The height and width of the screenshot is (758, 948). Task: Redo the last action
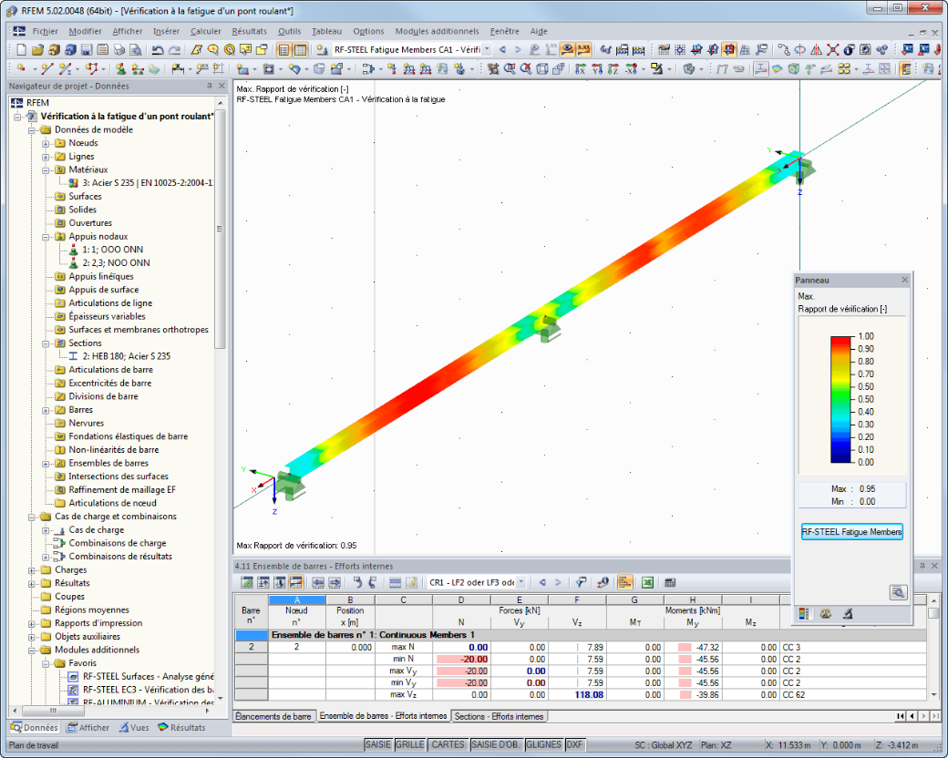coord(174,49)
